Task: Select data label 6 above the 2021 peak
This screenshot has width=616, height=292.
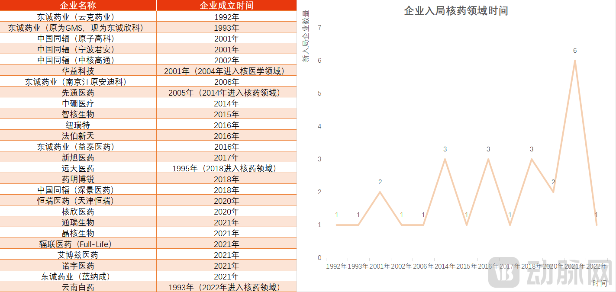Action: pos(575,51)
